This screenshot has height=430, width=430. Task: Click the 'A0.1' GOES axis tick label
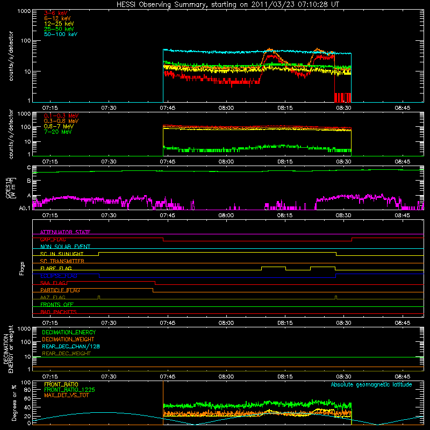[24, 208]
